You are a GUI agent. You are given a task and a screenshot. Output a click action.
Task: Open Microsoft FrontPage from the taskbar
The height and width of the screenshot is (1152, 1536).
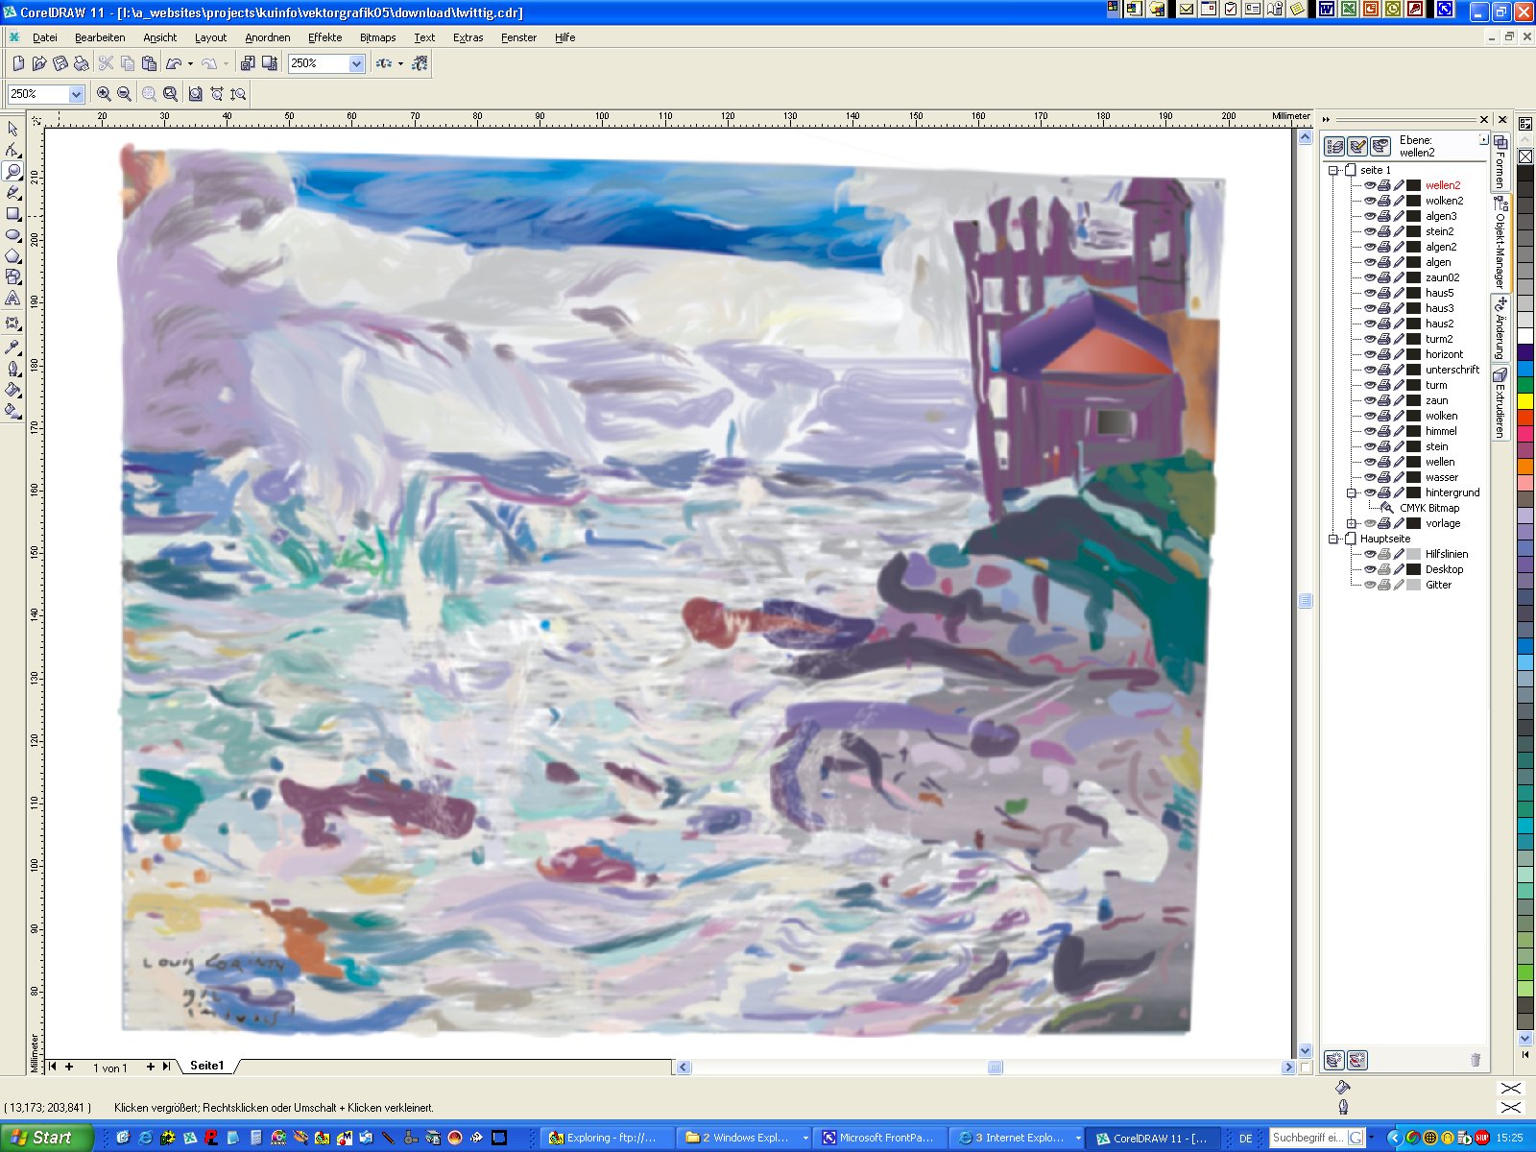(x=878, y=1138)
